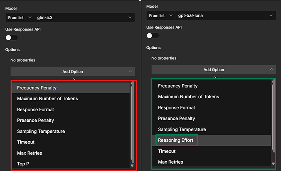Select the Reasoning Effort option

click(x=211, y=140)
